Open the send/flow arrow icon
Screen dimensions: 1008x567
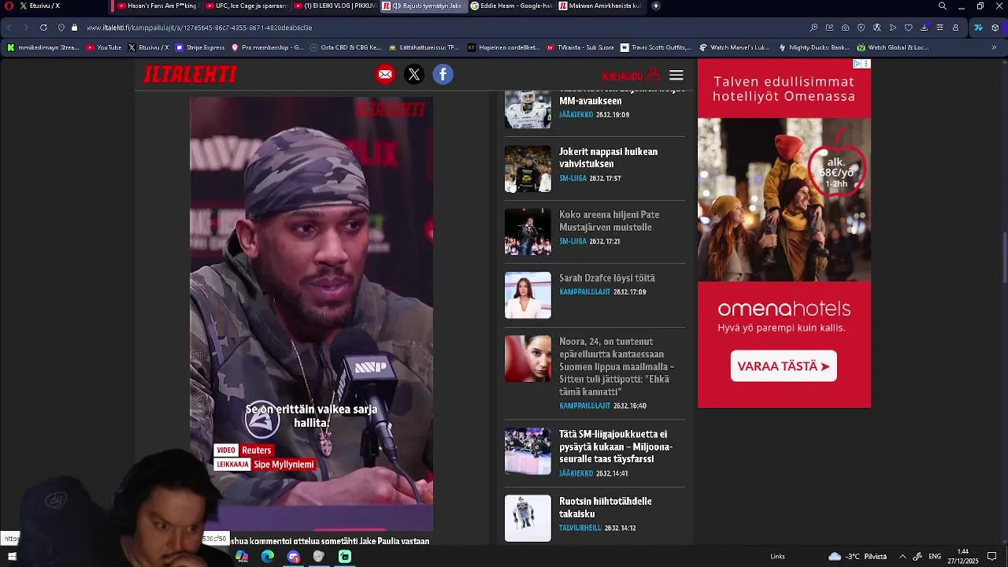coord(892,28)
